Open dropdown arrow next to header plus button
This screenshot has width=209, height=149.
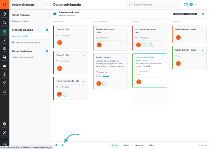[x=195, y=5]
